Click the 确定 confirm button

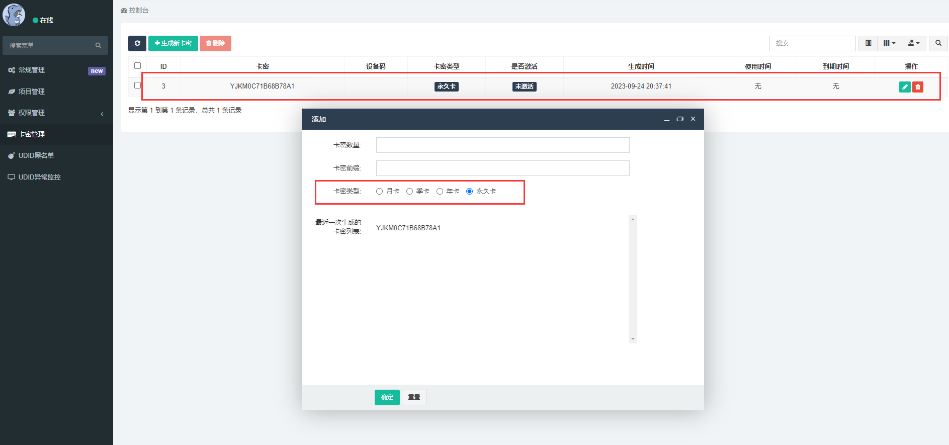[387, 397]
